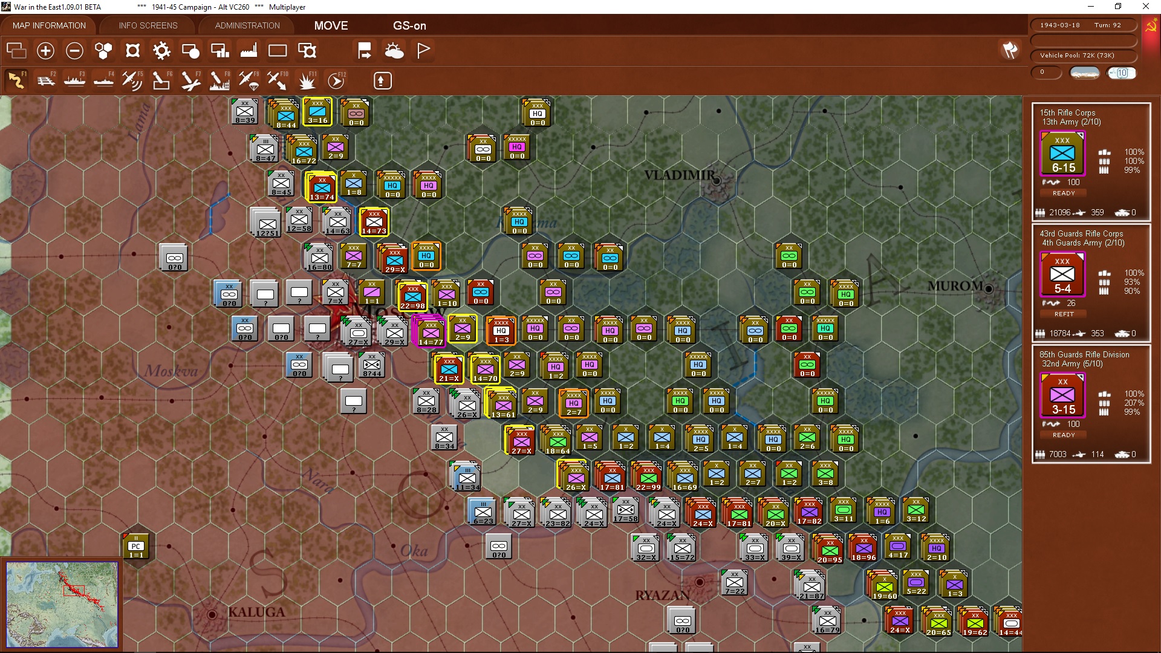Image resolution: width=1161 pixels, height=653 pixels.
Task: Toggle the unit counters rectangle display
Action: [x=278, y=51]
